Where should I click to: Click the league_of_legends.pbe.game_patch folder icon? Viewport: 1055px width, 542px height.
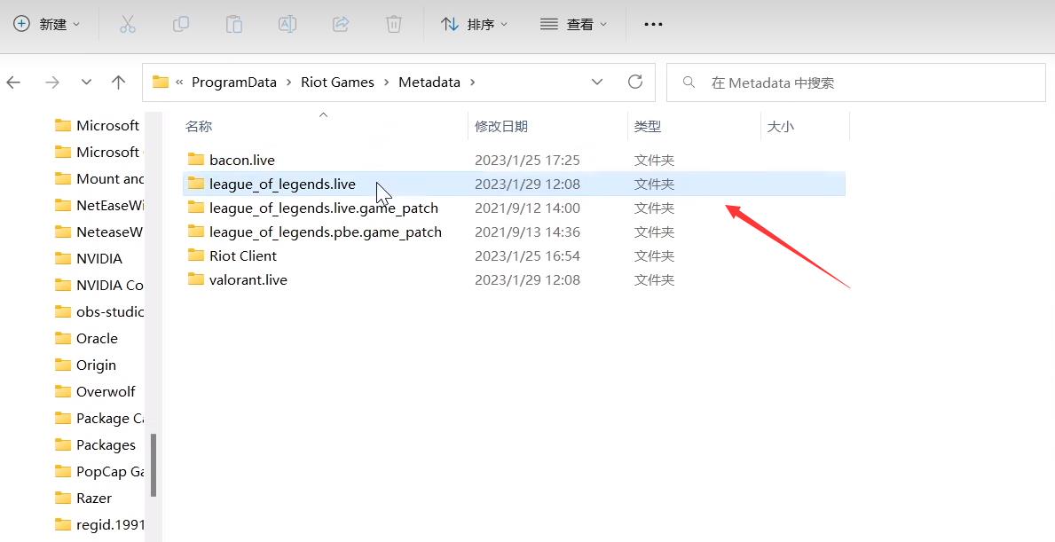coord(196,232)
